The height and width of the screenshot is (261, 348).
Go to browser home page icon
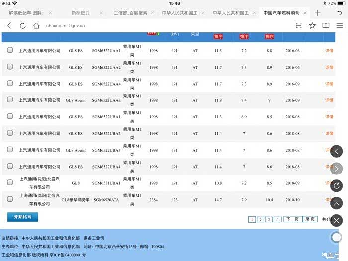[36, 25]
